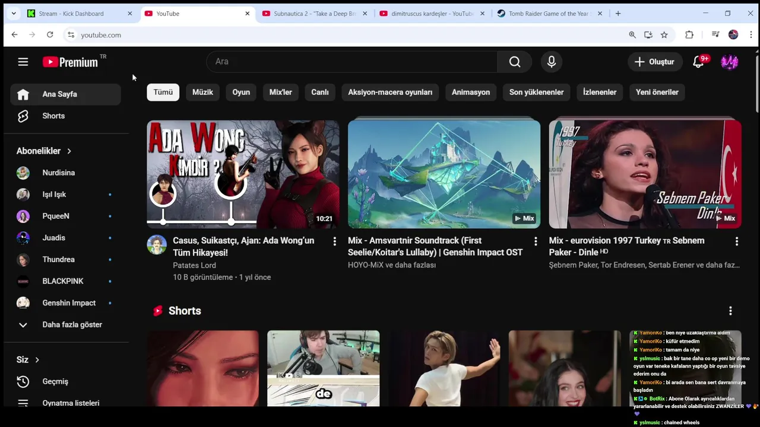
Task: Select the İzlenenler chip
Action: (600, 92)
